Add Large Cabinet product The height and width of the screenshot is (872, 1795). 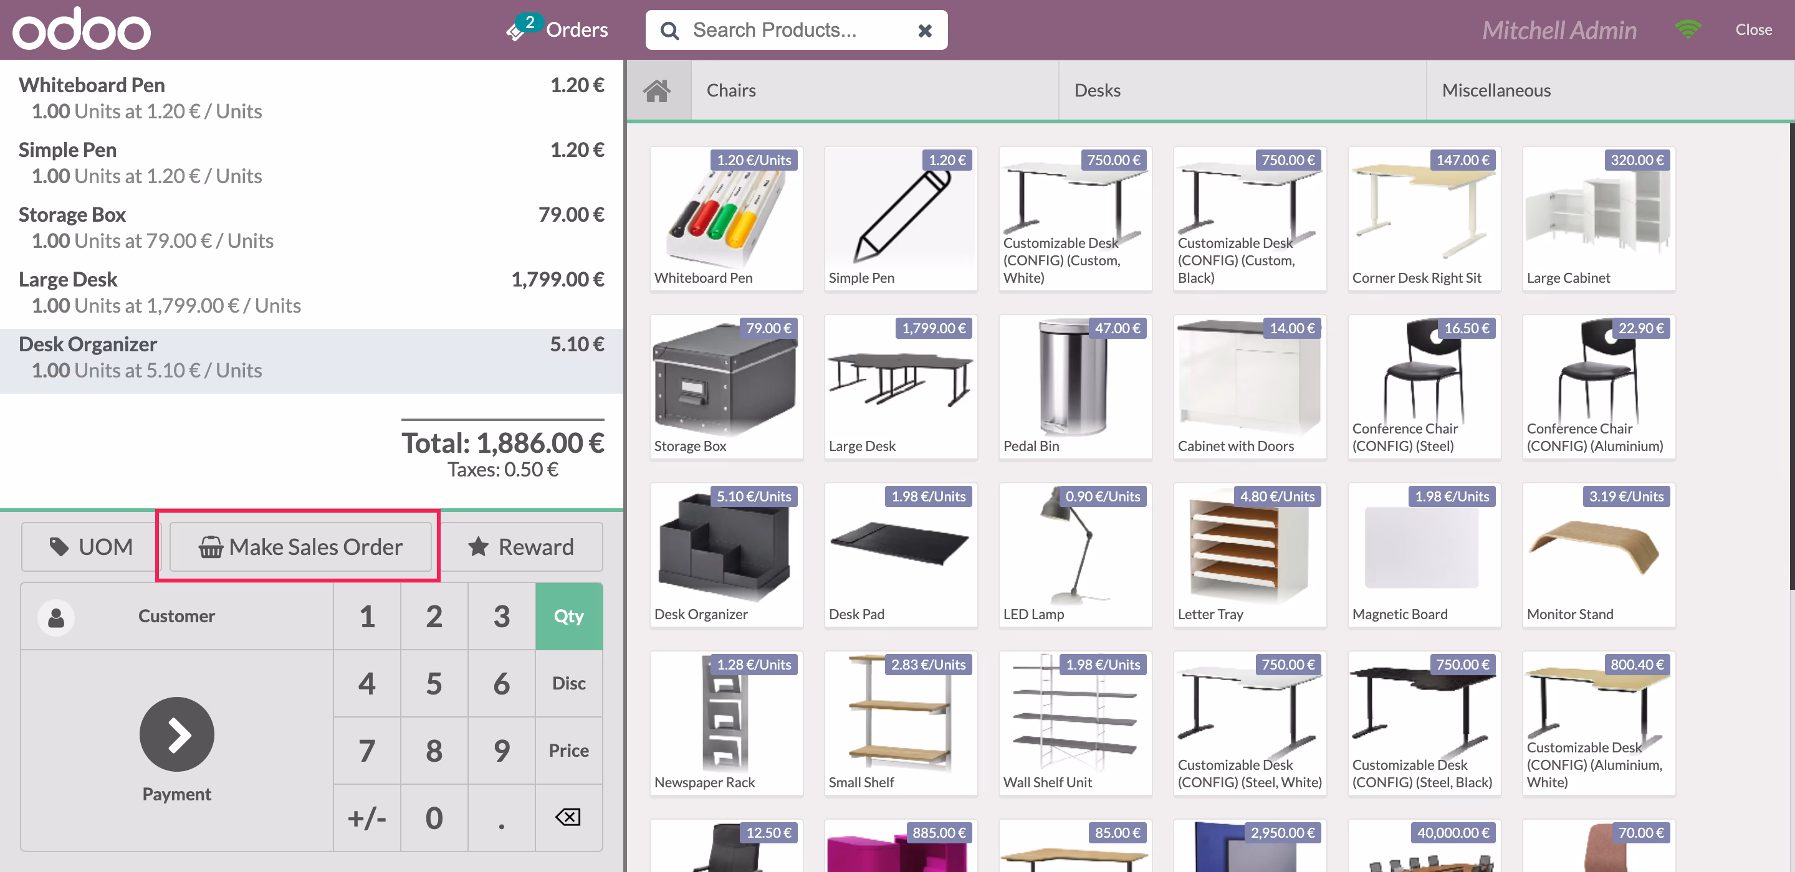(1599, 219)
